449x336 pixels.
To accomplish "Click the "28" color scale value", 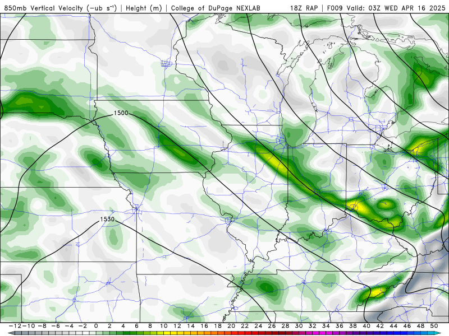I will 285,326.
